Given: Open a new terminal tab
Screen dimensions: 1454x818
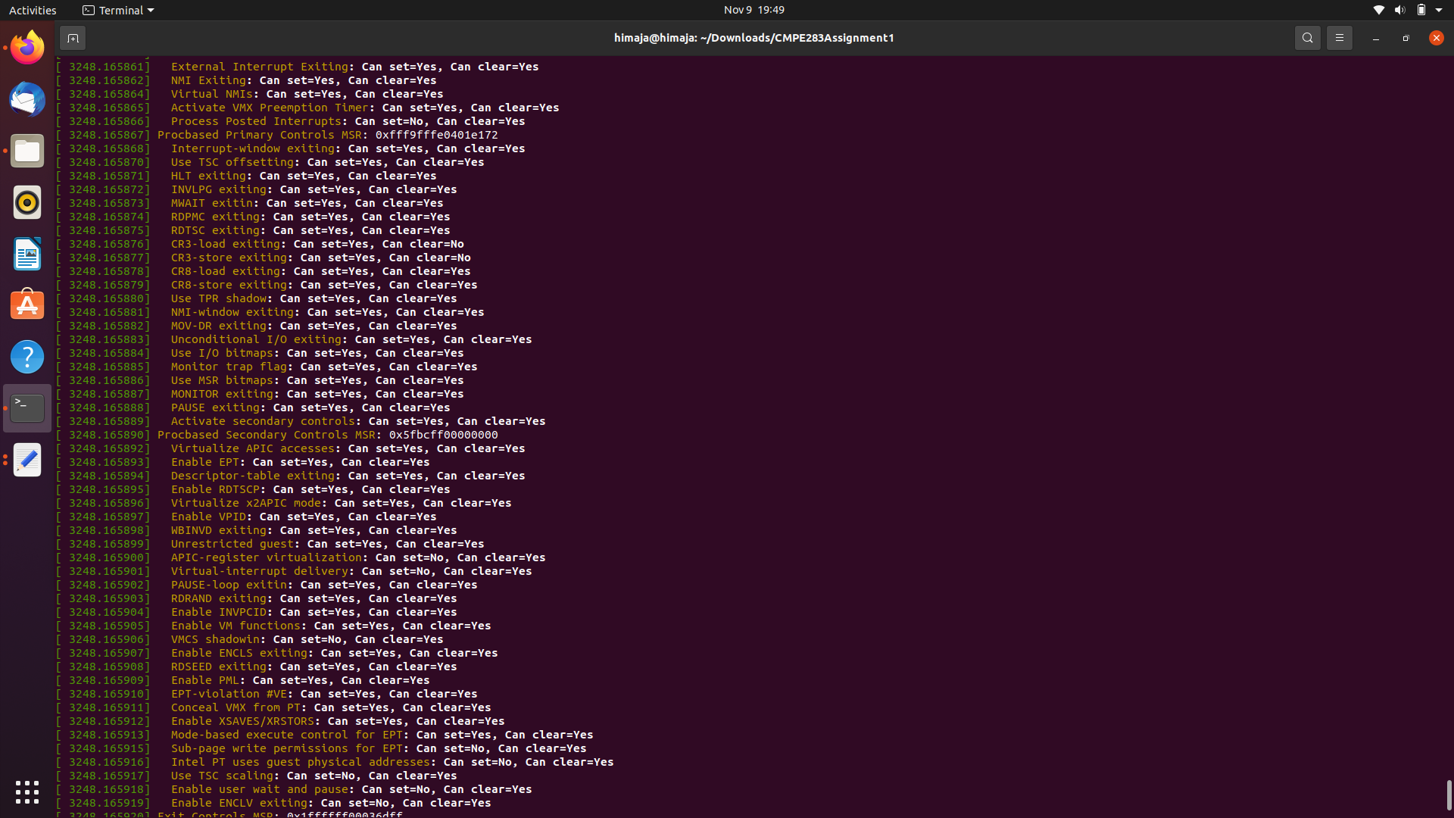Looking at the screenshot, I should pyautogui.click(x=73, y=38).
